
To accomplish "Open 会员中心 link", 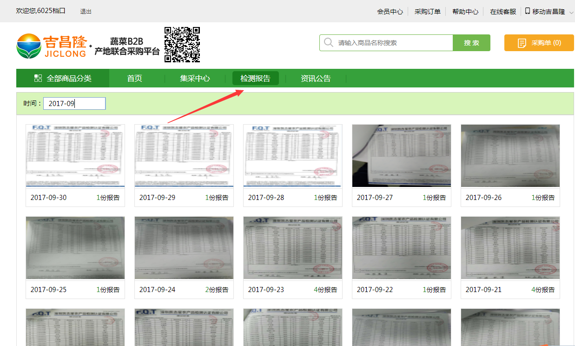I will [390, 12].
